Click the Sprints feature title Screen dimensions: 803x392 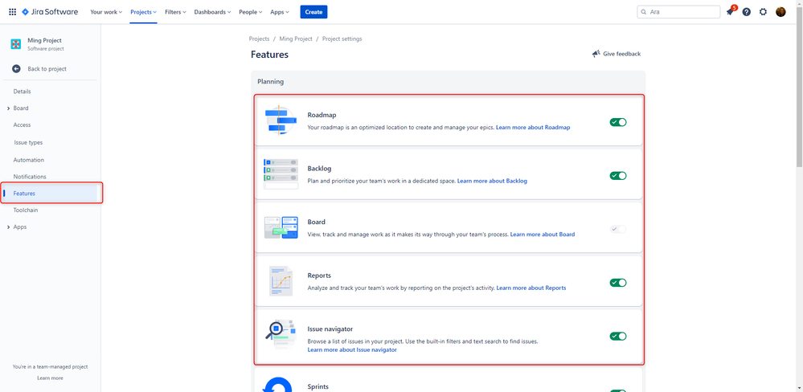tap(318, 387)
